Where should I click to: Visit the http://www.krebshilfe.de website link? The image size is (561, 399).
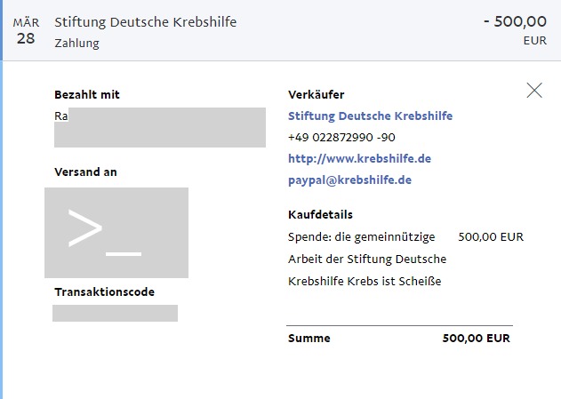tap(359, 158)
